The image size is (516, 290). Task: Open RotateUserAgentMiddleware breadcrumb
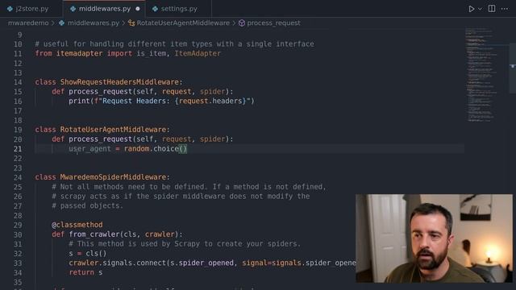point(183,23)
